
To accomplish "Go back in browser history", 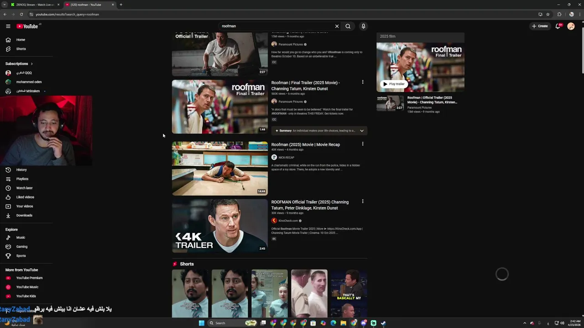I will (x=5, y=14).
